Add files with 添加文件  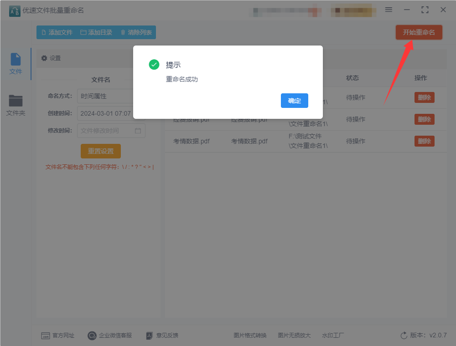coord(57,32)
